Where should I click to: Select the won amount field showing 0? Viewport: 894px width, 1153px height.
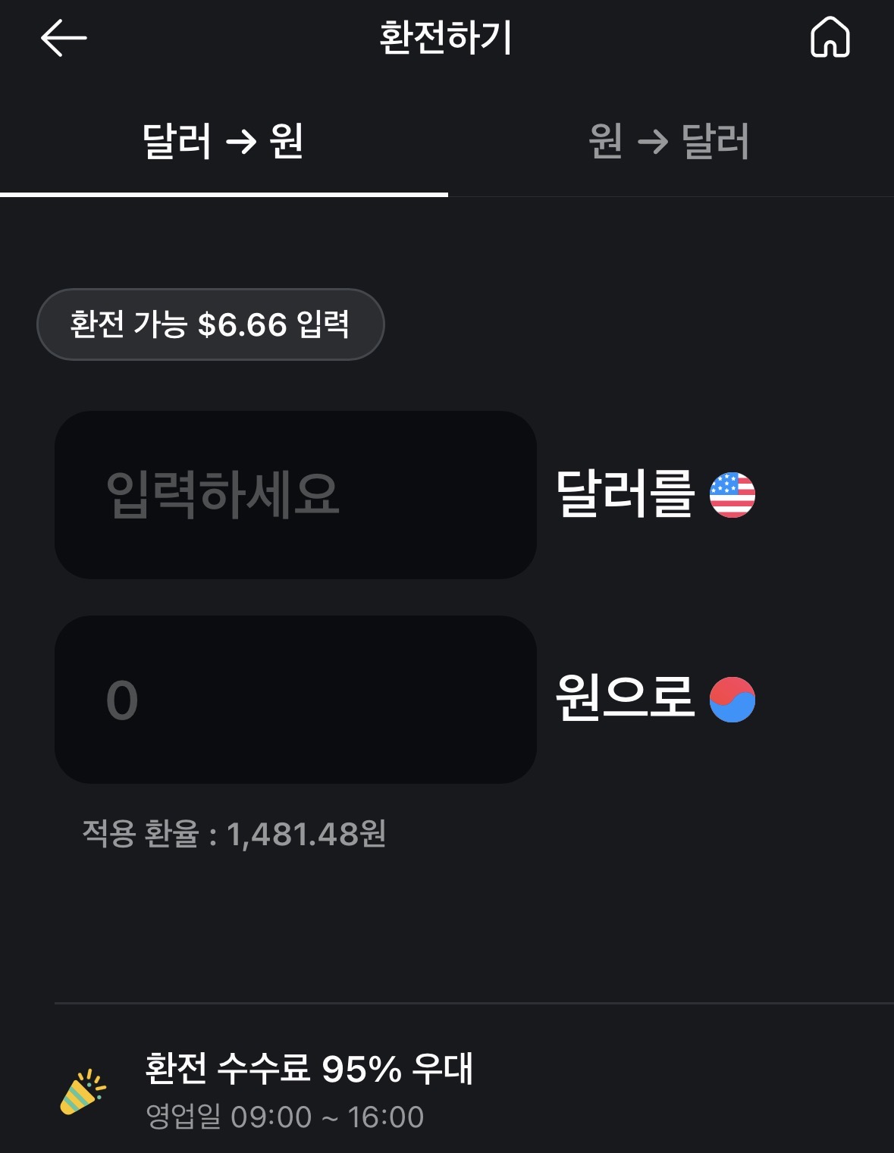[295, 699]
